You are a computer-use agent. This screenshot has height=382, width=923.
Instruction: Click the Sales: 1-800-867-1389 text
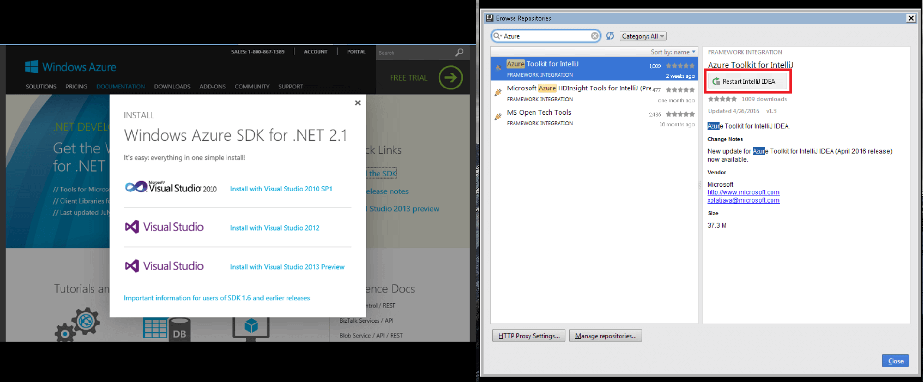pos(257,52)
